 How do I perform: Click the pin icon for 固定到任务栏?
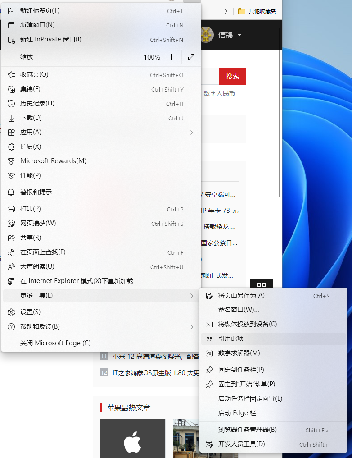pos(209,370)
